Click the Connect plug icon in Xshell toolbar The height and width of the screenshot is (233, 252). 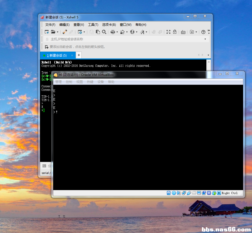(65, 32)
